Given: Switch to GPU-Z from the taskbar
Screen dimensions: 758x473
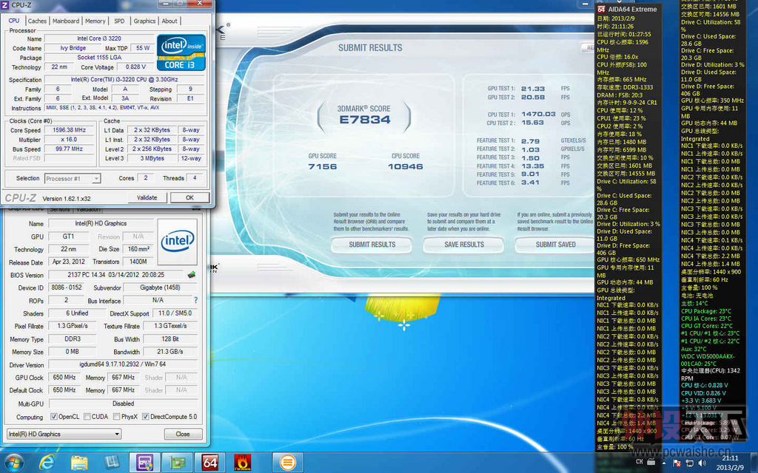Looking at the screenshot, I should (177, 463).
